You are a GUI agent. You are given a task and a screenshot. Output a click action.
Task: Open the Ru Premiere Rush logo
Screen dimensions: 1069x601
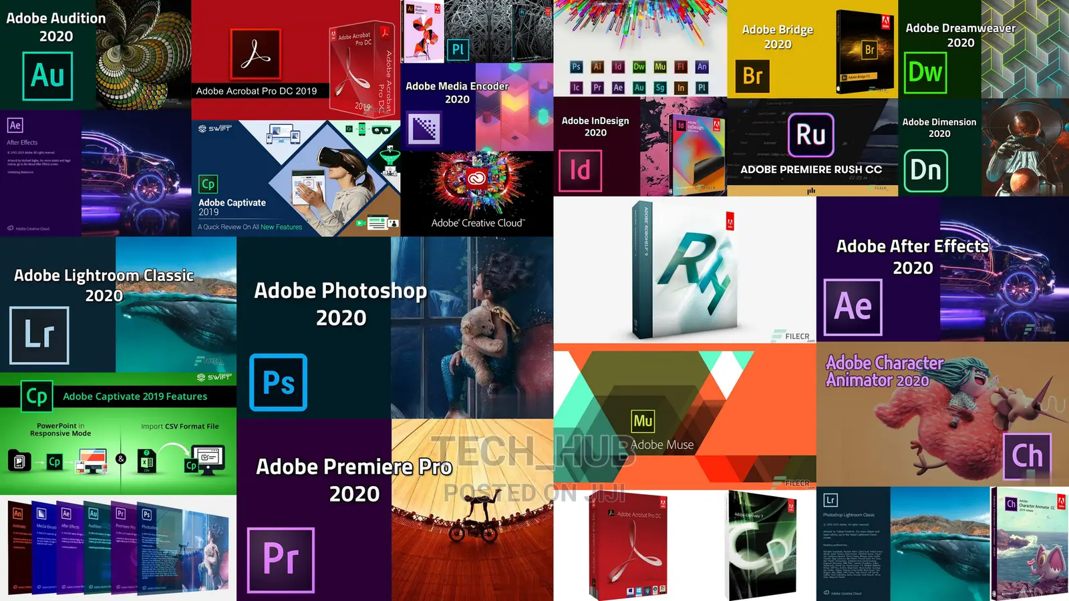point(810,135)
